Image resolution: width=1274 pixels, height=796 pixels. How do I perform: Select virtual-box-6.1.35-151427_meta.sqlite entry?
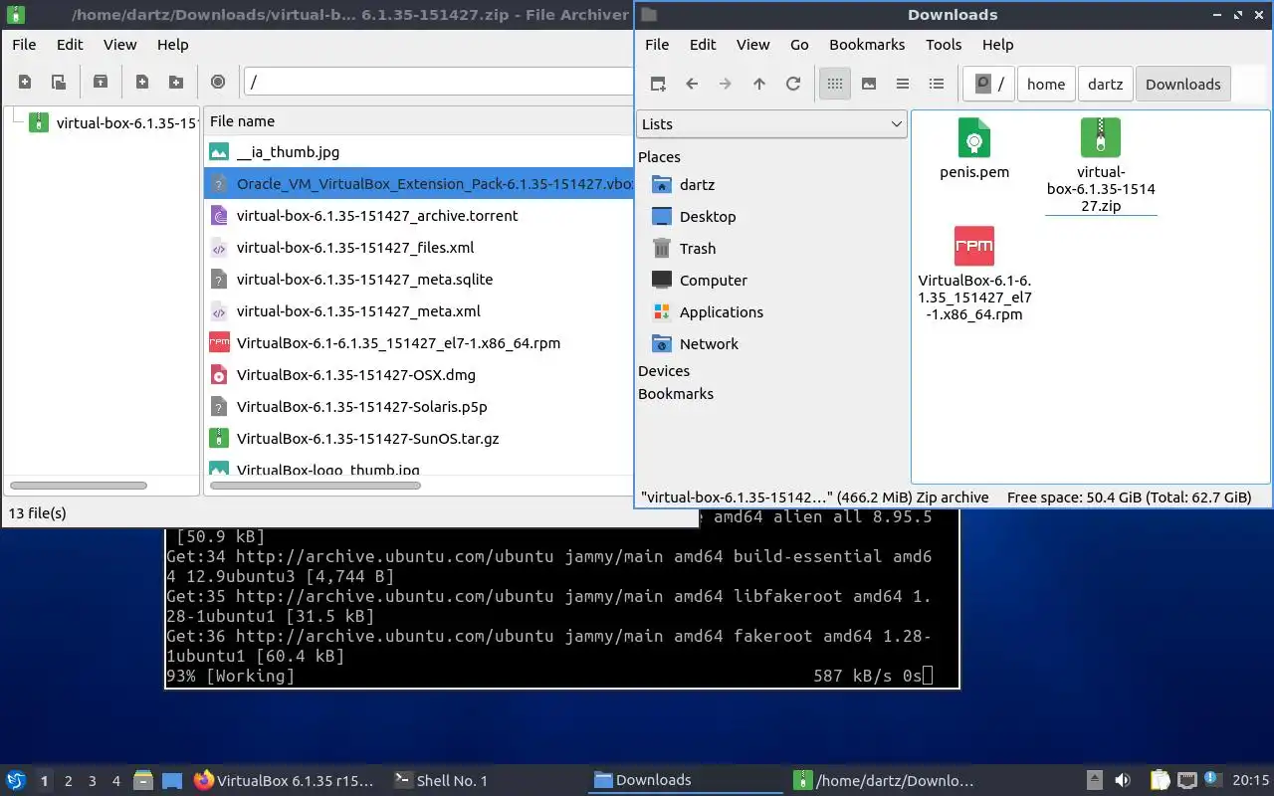tap(419, 280)
